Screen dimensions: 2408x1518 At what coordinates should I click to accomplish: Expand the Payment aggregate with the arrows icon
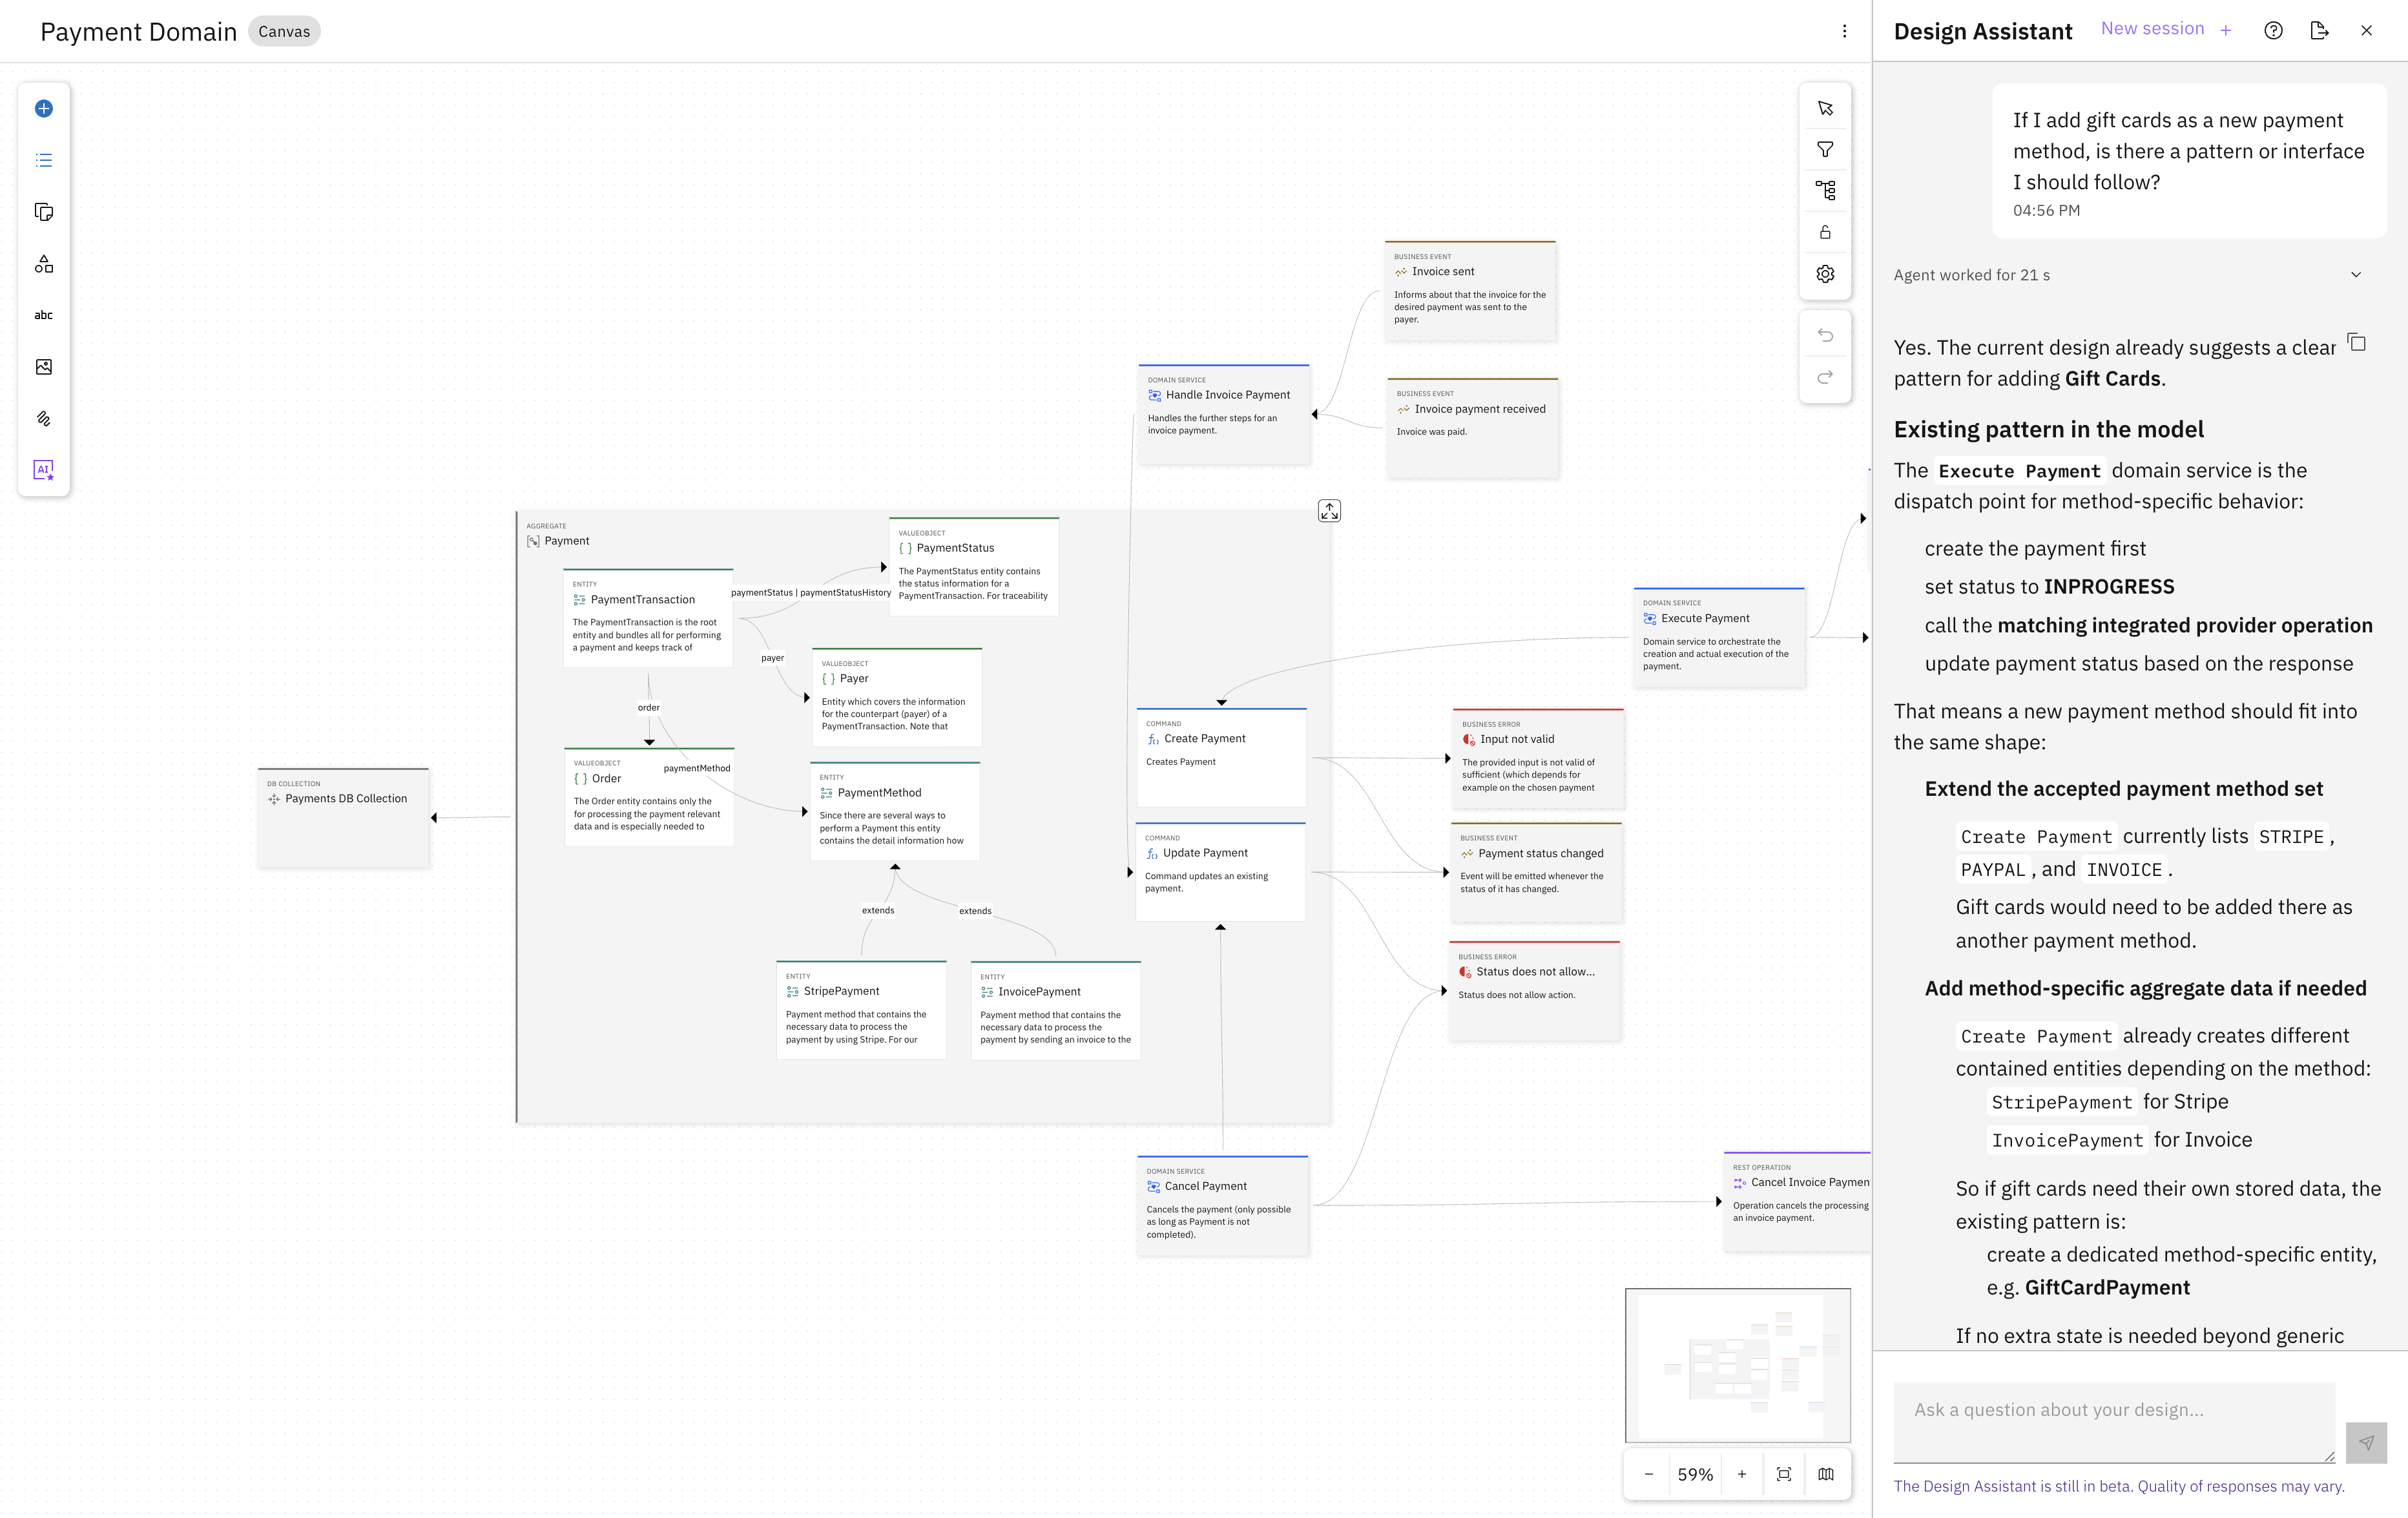[1329, 511]
